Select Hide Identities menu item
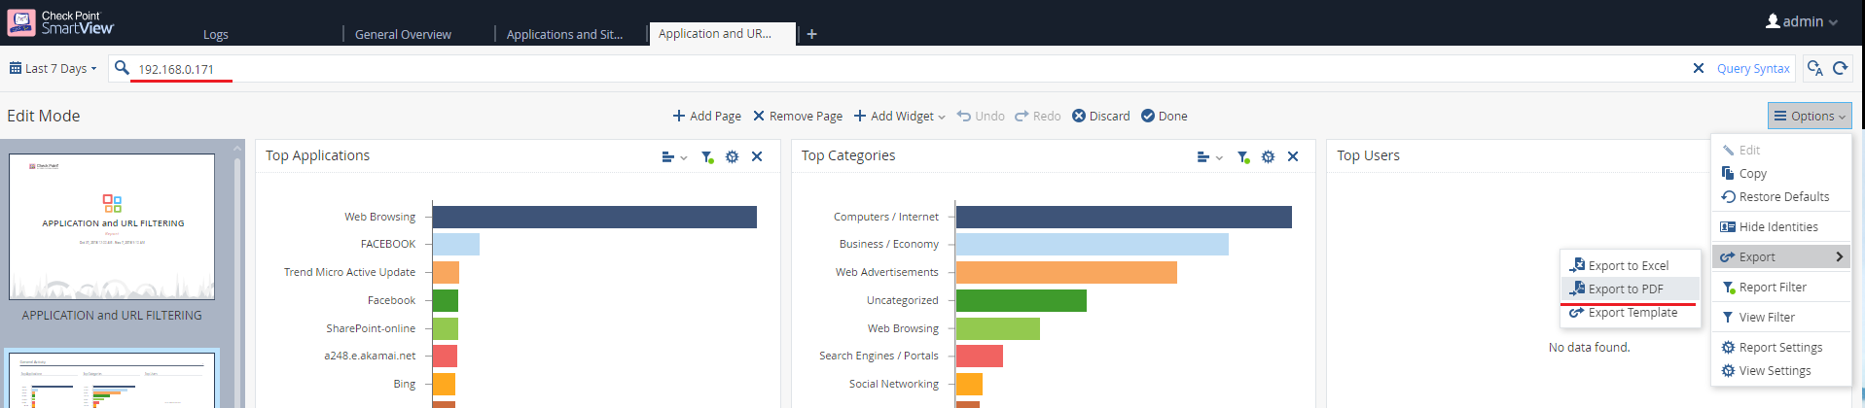This screenshot has height=408, width=1865. coord(1781,226)
